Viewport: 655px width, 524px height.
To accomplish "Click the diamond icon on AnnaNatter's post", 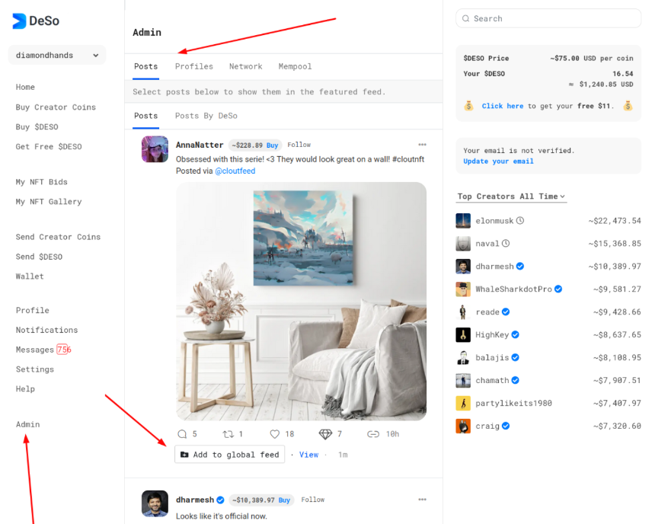I will (x=325, y=434).
